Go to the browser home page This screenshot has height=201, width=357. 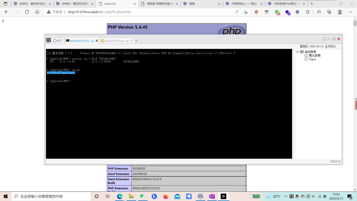[x=37, y=12]
